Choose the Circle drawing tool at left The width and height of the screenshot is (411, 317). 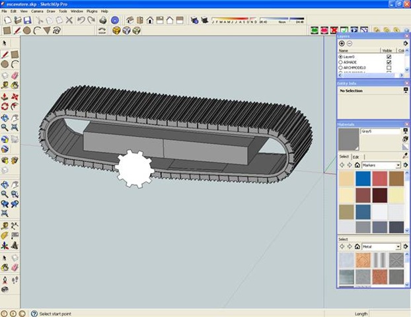[x=5, y=64]
